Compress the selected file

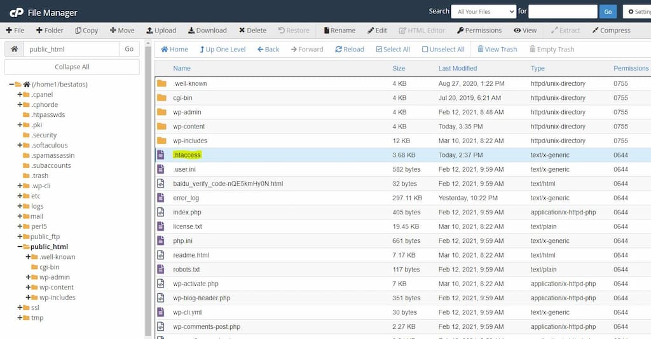(611, 31)
